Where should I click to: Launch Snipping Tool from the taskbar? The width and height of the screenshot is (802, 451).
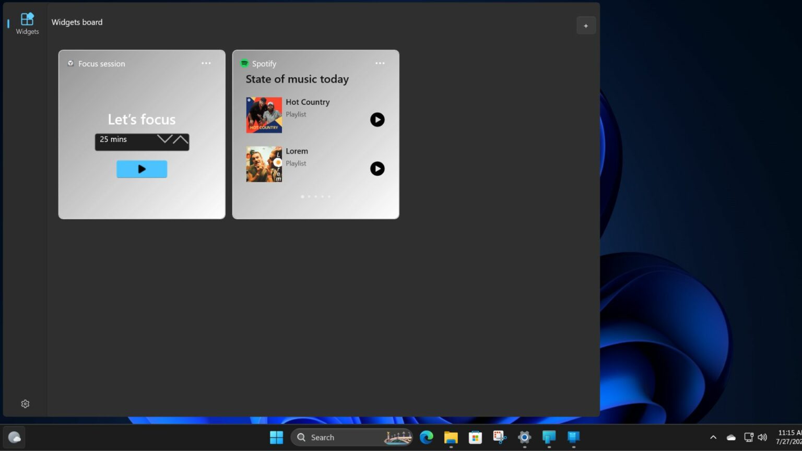click(499, 437)
